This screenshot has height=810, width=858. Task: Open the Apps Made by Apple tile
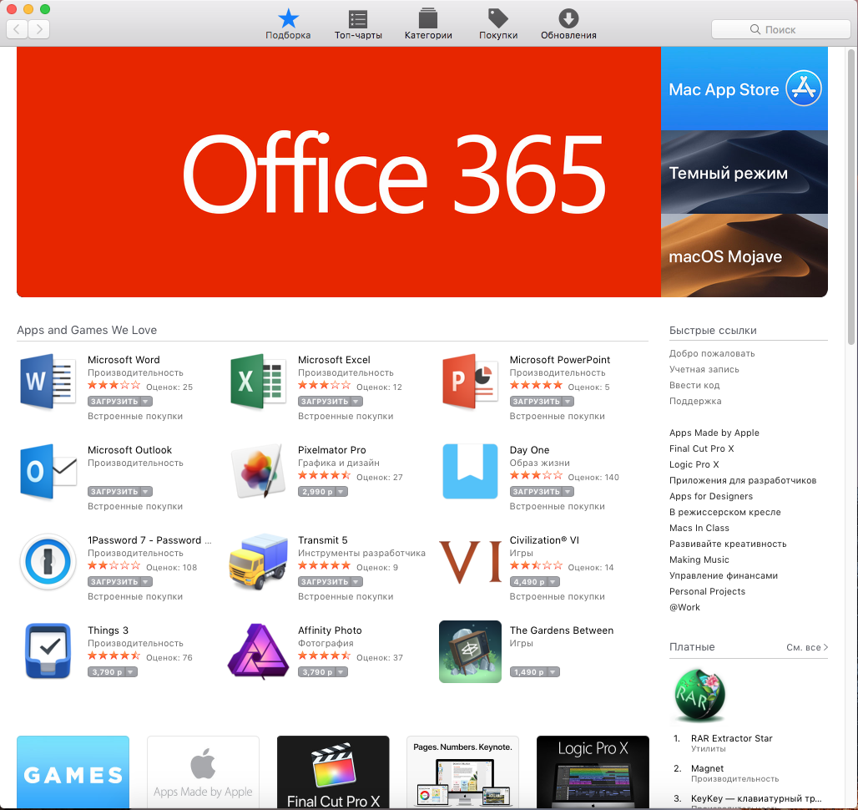pyautogui.click(x=203, y=772)
